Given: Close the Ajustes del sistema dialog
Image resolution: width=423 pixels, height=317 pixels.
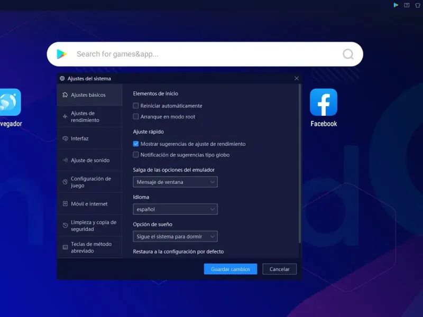Looking at the screenshot, I should point(297,78).
